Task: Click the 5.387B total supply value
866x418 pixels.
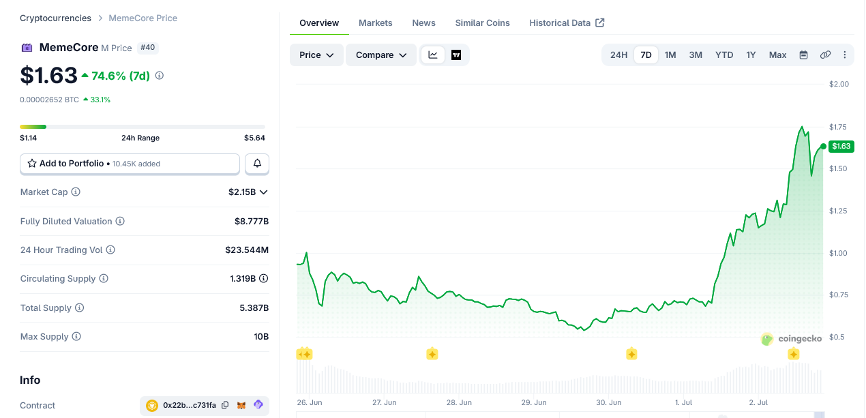Action: coord(254,308)
